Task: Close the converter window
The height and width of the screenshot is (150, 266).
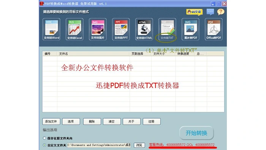Action: coord(224,4)
